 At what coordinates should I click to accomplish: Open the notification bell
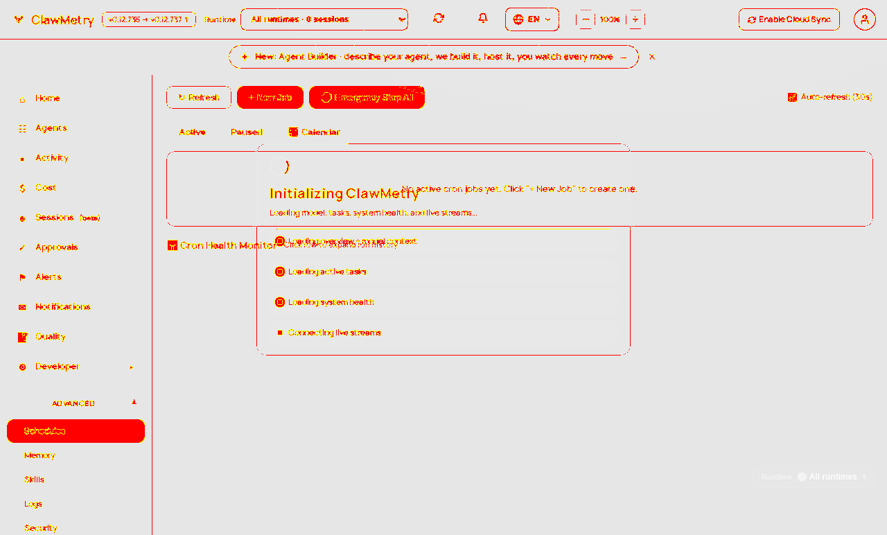click(483, 18)
